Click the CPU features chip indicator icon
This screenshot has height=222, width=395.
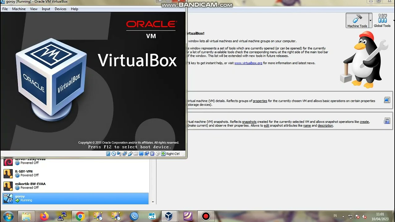[x=152, y=154]
